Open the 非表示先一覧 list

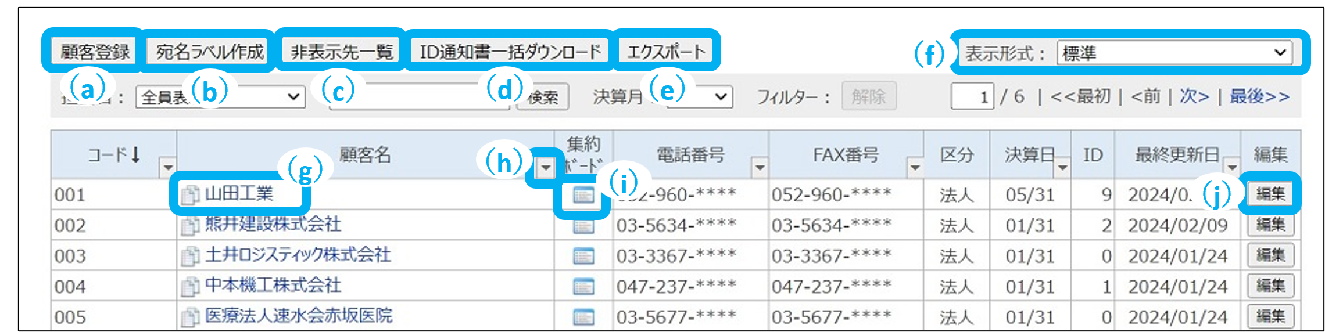click(342, 52)
